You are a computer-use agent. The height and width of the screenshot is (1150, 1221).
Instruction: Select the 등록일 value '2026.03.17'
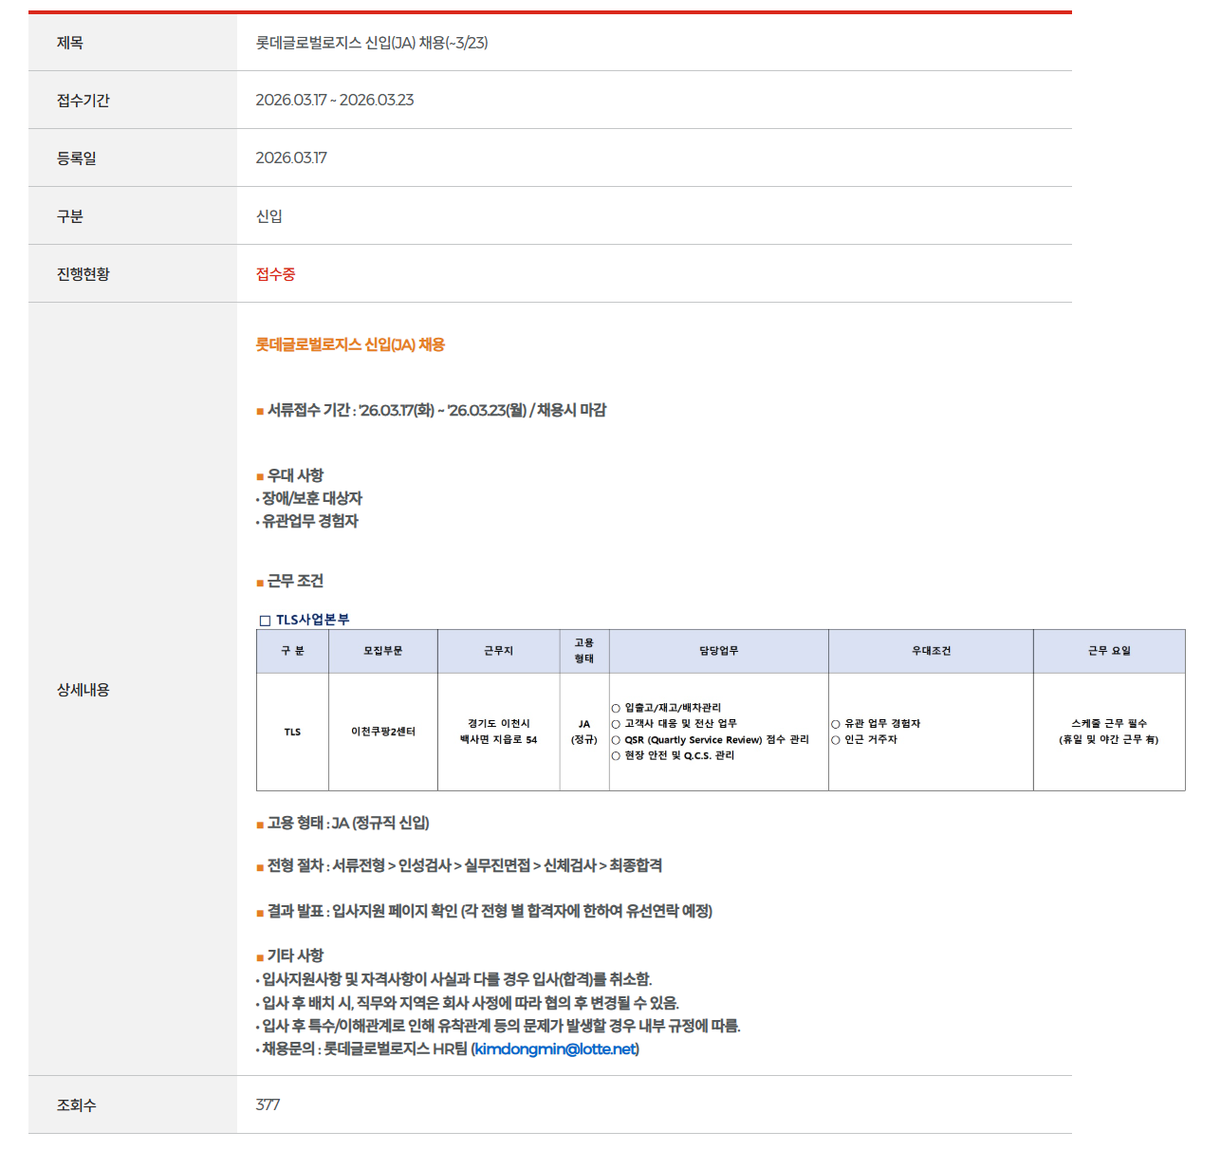pos(291,158)
